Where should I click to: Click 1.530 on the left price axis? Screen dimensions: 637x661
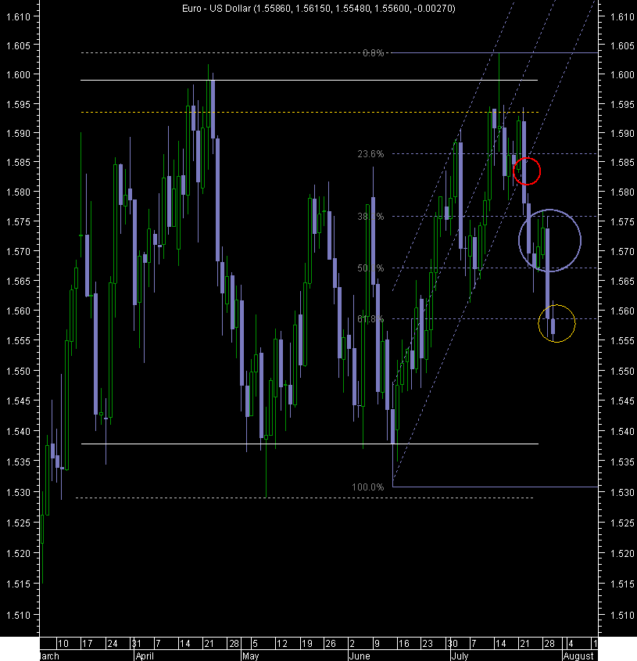(18, 492)
